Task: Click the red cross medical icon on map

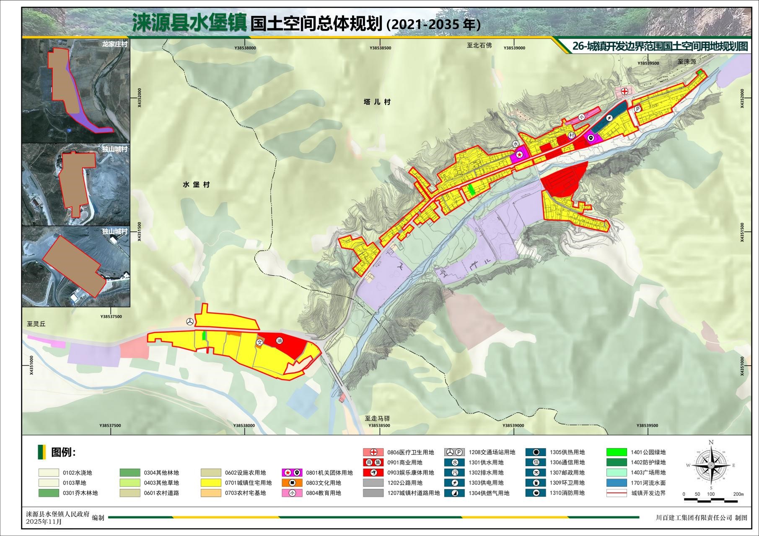Action: pos(624,91)
